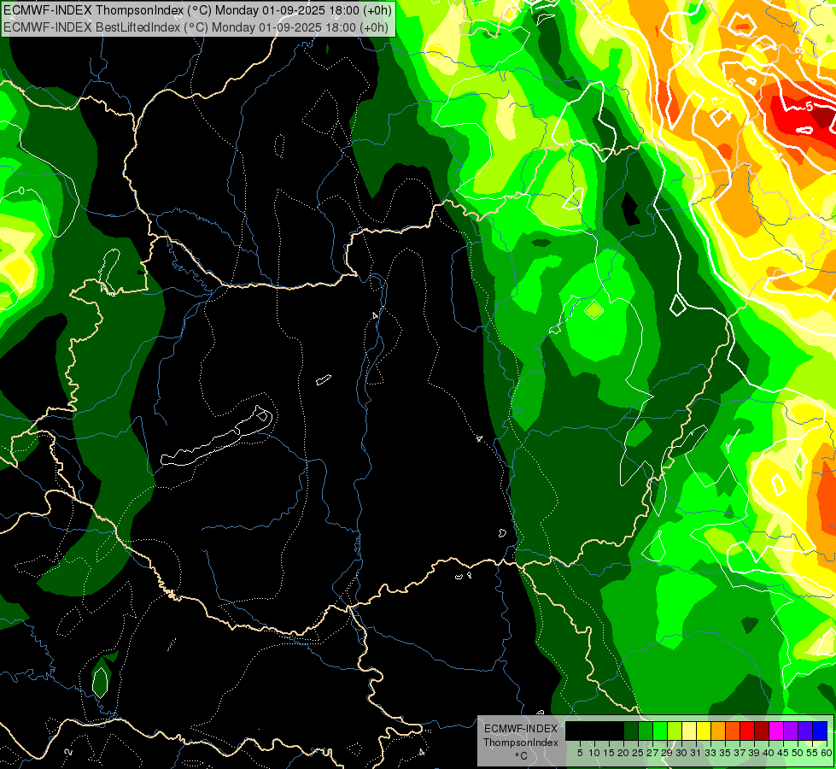Click the °C unit label in the legend
Viewport: 836px width, 769px height.
tap(522, 756)
